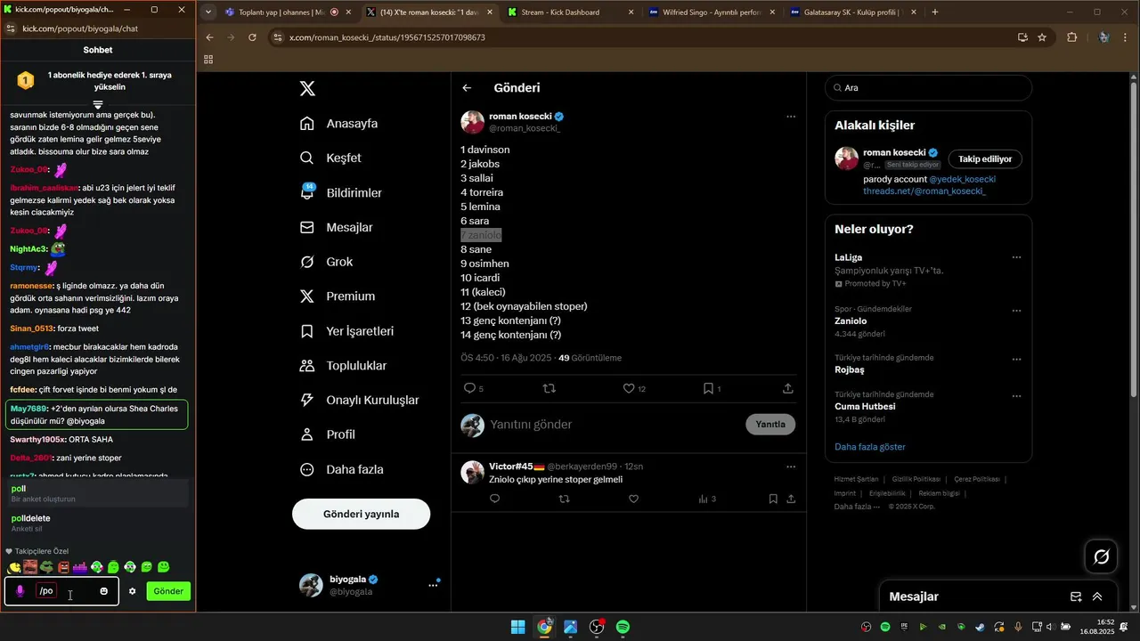Open the Grok floating button

pos(1102,557)
